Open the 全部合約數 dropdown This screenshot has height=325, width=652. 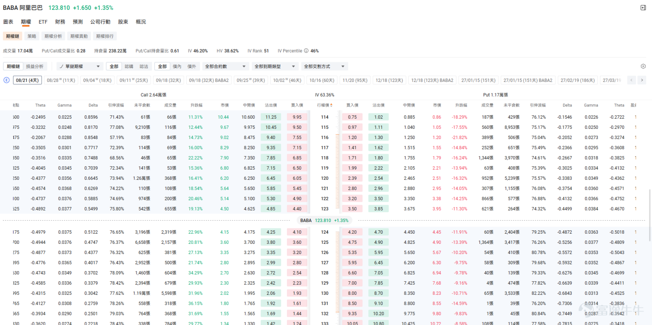pyautogui.click(x=225, y=66)
